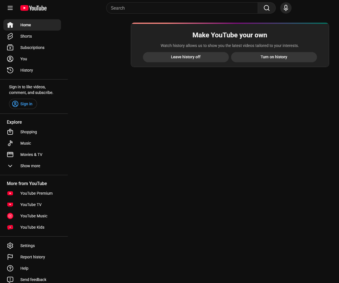Click the History clock icon
This screenshot has width=339, height=283.
(10, 70)
